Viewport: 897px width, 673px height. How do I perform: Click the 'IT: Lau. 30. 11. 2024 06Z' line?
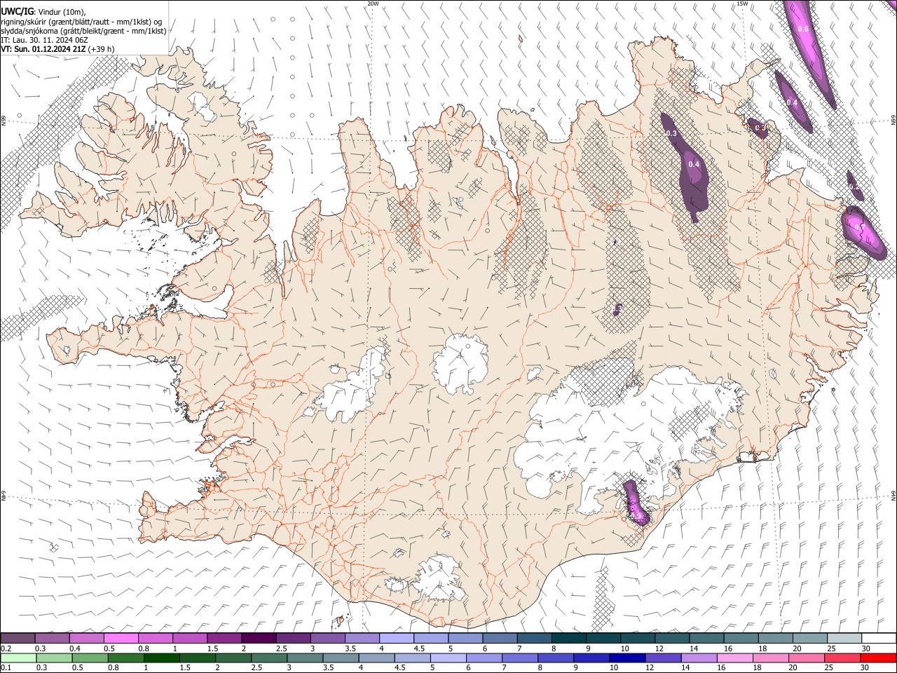click(x=44, y=40)
